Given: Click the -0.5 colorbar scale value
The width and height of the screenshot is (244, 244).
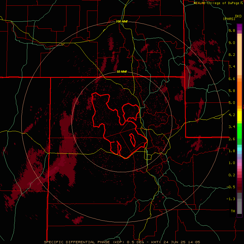Looking at the screenshot, I should (231, 187).
